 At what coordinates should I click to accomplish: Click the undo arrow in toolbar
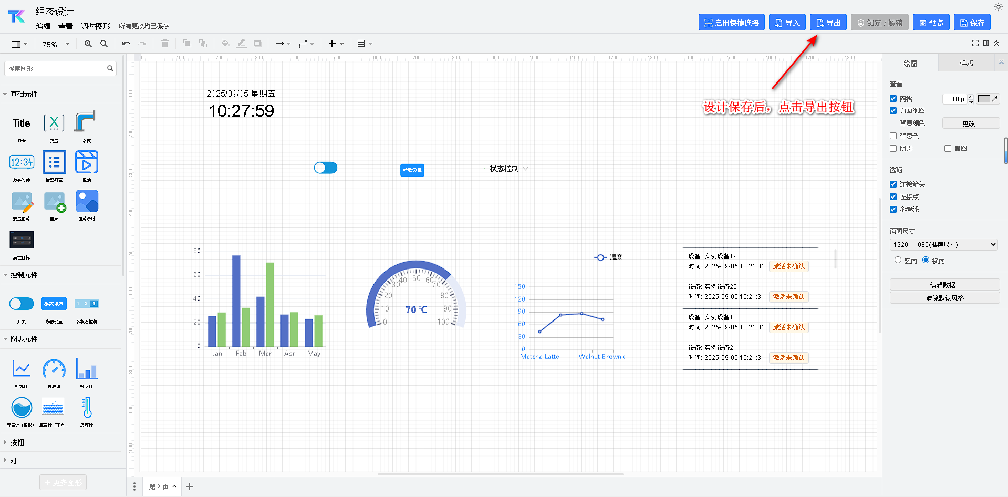click(126, 44)
